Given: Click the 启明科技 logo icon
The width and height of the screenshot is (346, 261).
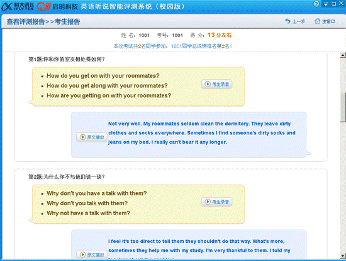Looking at the screenshot, I should pyautogui.click(x=44, y=6).
